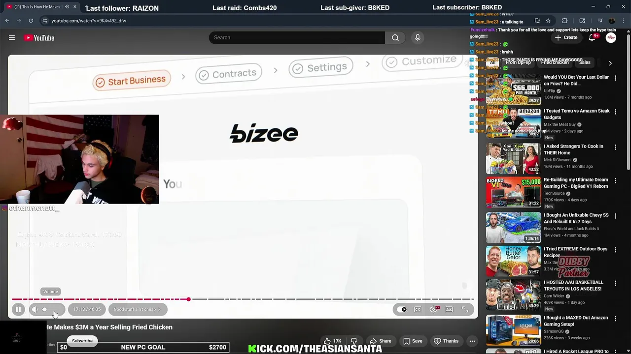
Task: Open options for 'Re-Building my Ultimate Dream' video
Action: pyautogui.click(x=615, y=181)
